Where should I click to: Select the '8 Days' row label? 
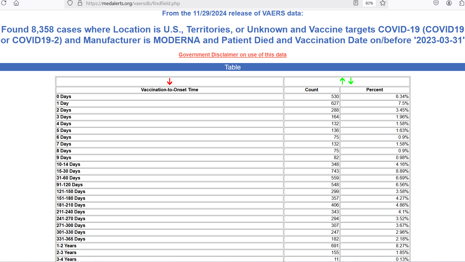64,151
